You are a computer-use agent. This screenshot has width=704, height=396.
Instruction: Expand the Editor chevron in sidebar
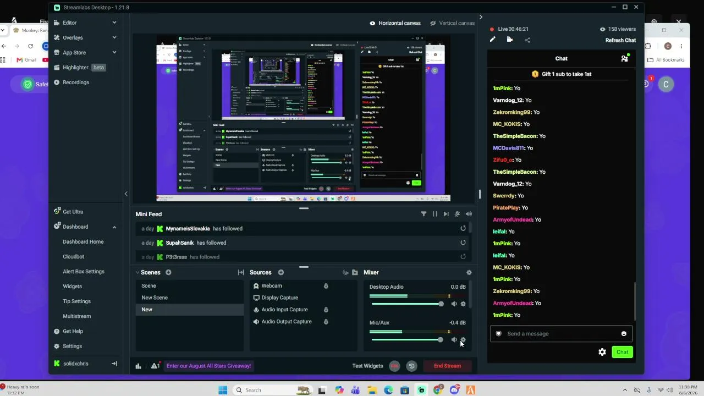(114, 23)
